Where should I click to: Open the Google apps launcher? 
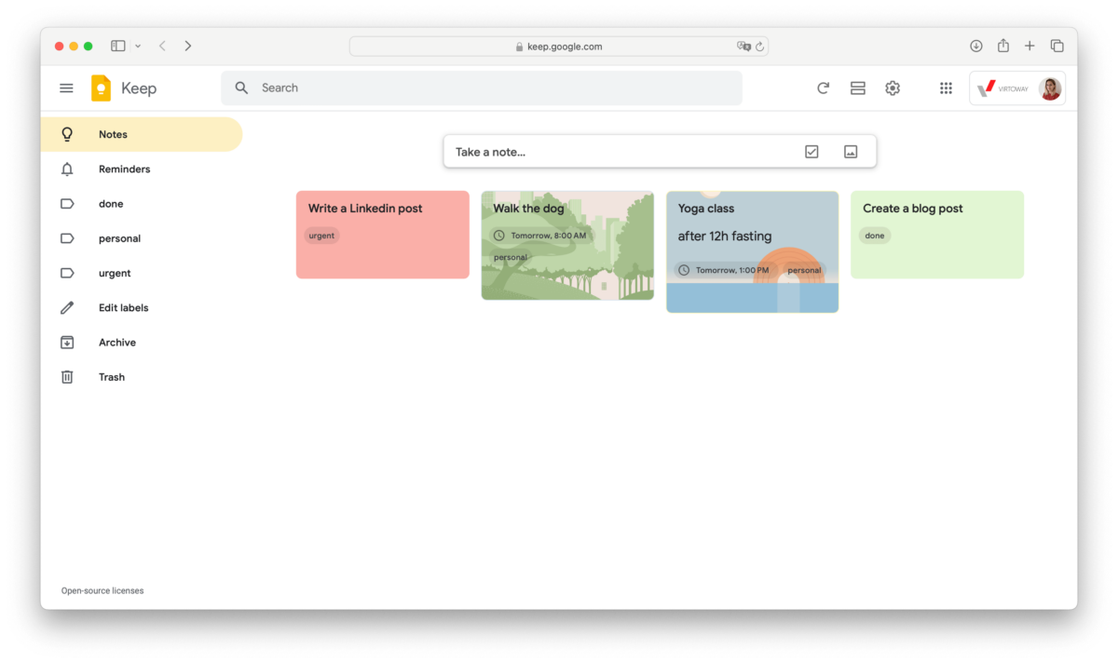[946, 88]
